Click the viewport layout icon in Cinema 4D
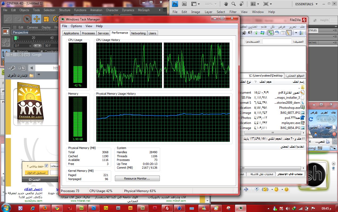338x212 pixels. pyautogui.click(x=6, y=32)
